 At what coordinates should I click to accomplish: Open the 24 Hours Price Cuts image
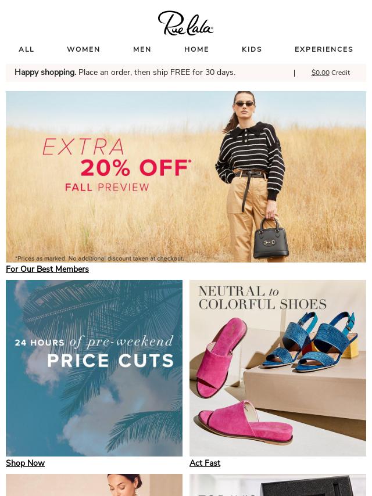[x=94, y=368]
